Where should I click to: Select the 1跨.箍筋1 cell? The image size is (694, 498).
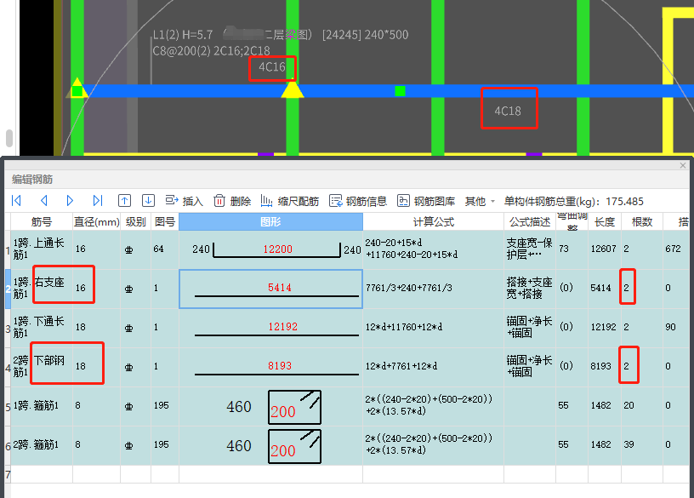tap(41, 405)
